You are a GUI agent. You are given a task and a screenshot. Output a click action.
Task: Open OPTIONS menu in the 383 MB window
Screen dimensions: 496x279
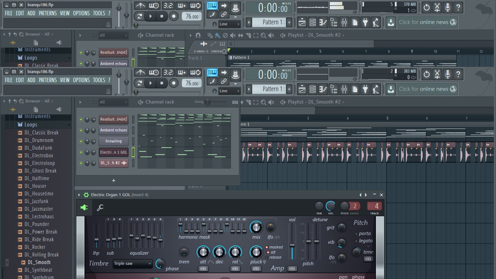(x=81, y=80)
